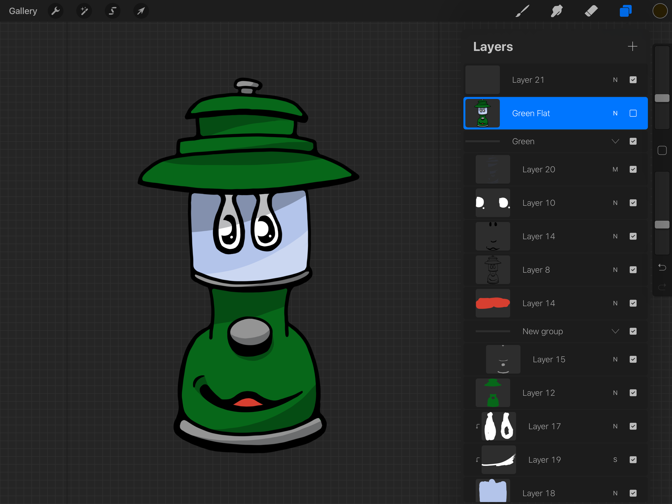Open the Adjustments magic wand menu
Viewport: 672px width, 504px height.
tap(84, 11)
